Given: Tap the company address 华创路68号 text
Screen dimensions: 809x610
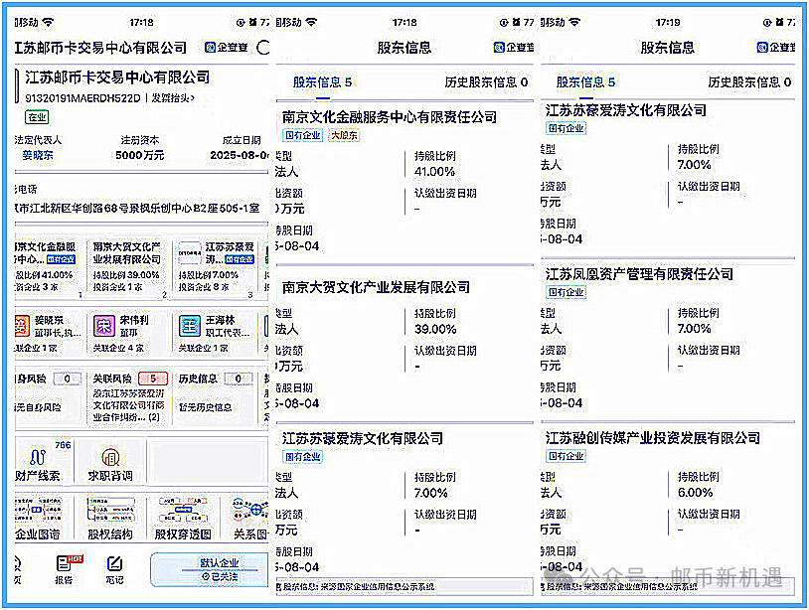Looking at the screenshot, I should click(x=137, y=208).
